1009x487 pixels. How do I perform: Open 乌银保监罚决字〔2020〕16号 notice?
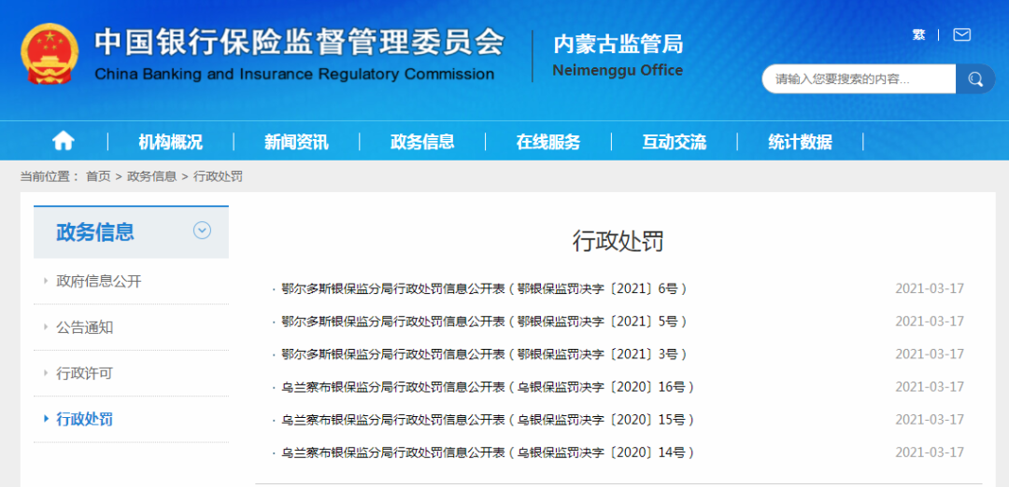pos(488,387)
